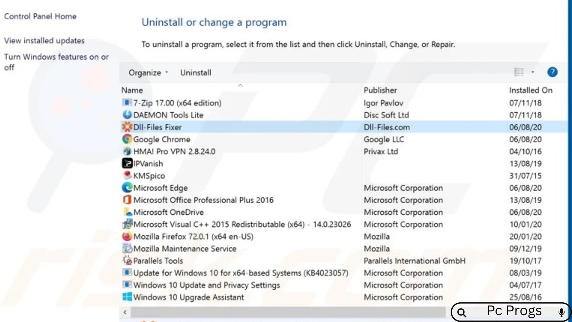Select Update for Windows 10 KB4023057 entry

coord(343,273)
